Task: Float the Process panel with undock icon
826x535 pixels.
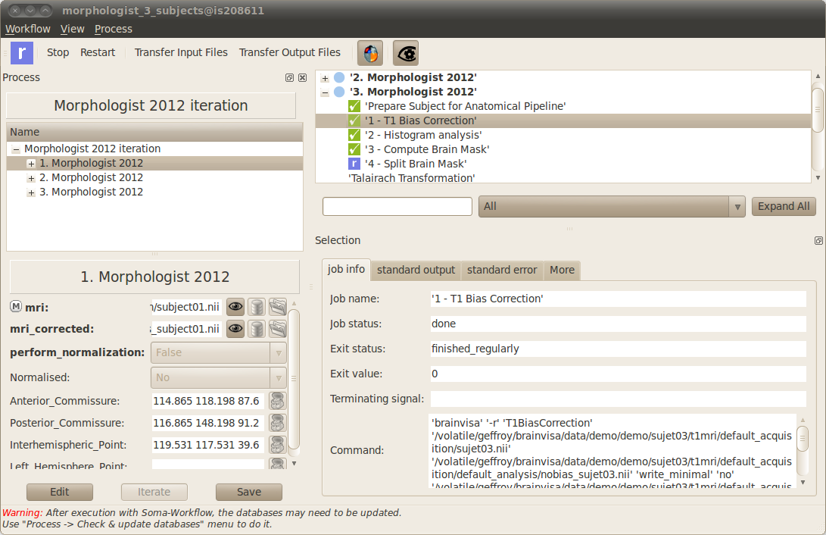Action: click(289, 78)
